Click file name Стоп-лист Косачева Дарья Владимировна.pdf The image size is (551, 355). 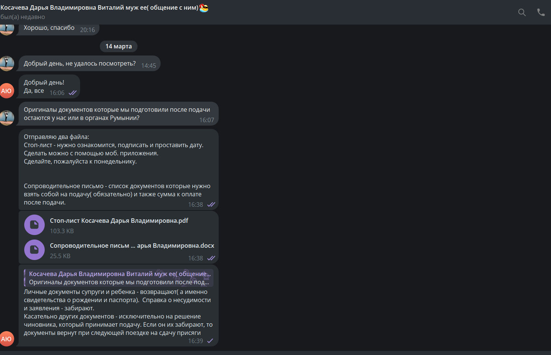[119, 221]
